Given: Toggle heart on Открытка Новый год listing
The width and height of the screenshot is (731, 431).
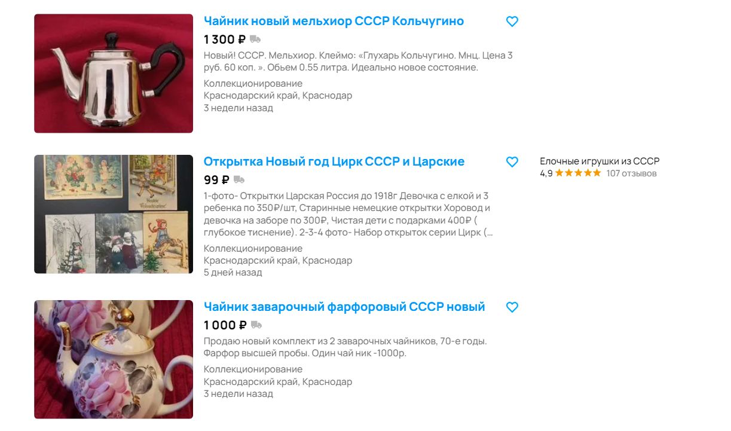Looking at the screenshot, I should click(x=512, y=162).
